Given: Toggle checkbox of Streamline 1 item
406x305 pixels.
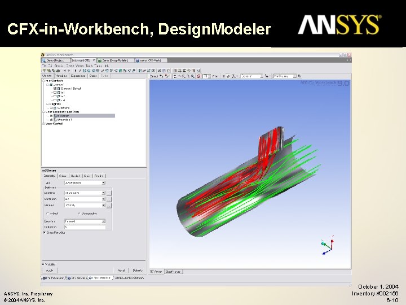Looking at the screenshot, I should (x=51, y=120).
